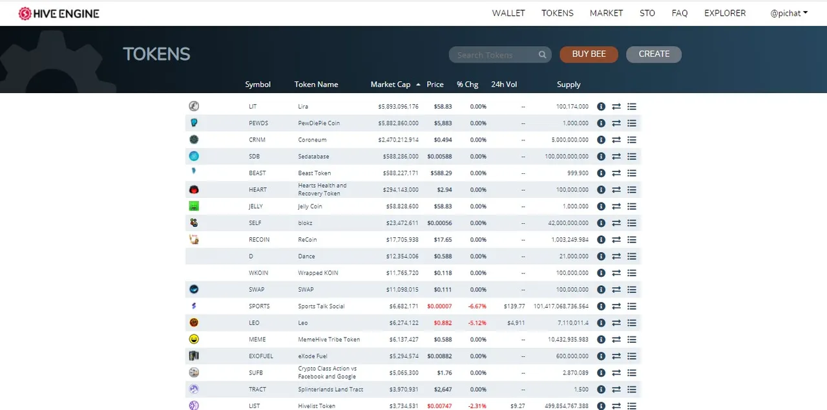The image size is (827, 410).
Task: Open list icon for TRACT row
Action: pos(632,389)
